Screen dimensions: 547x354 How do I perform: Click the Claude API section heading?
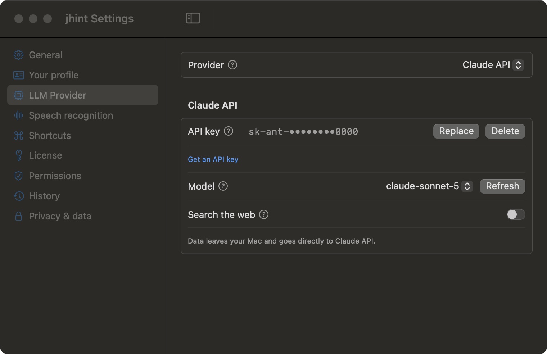[x=213, y=105]
